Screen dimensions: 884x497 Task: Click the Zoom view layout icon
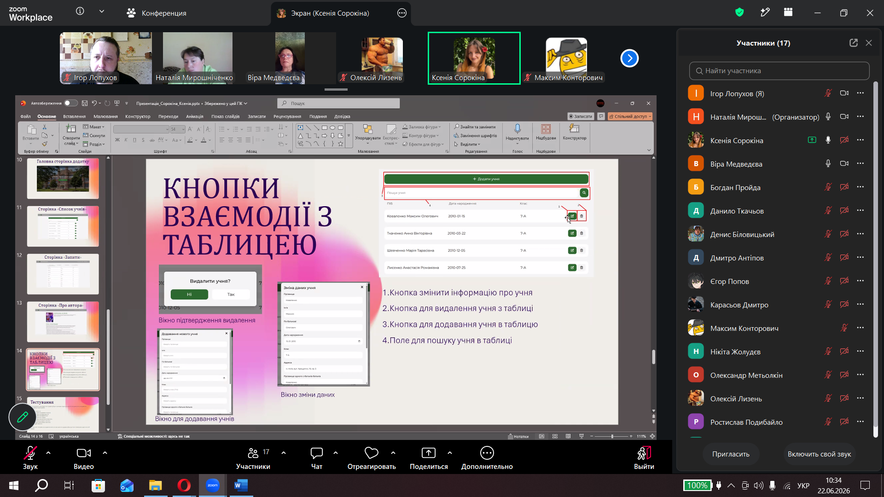tap(788, 12)
